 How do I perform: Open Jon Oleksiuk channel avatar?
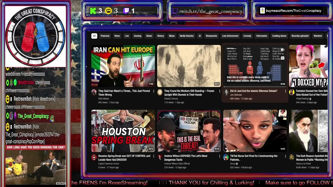pyautogui.click(x=226, y=92)
